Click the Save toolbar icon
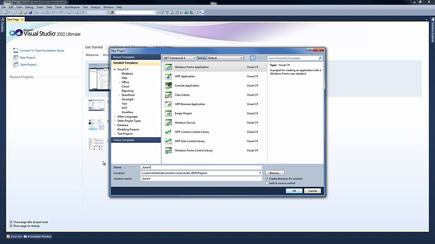The height and width of the screenshot is (244, 435). 25,13
